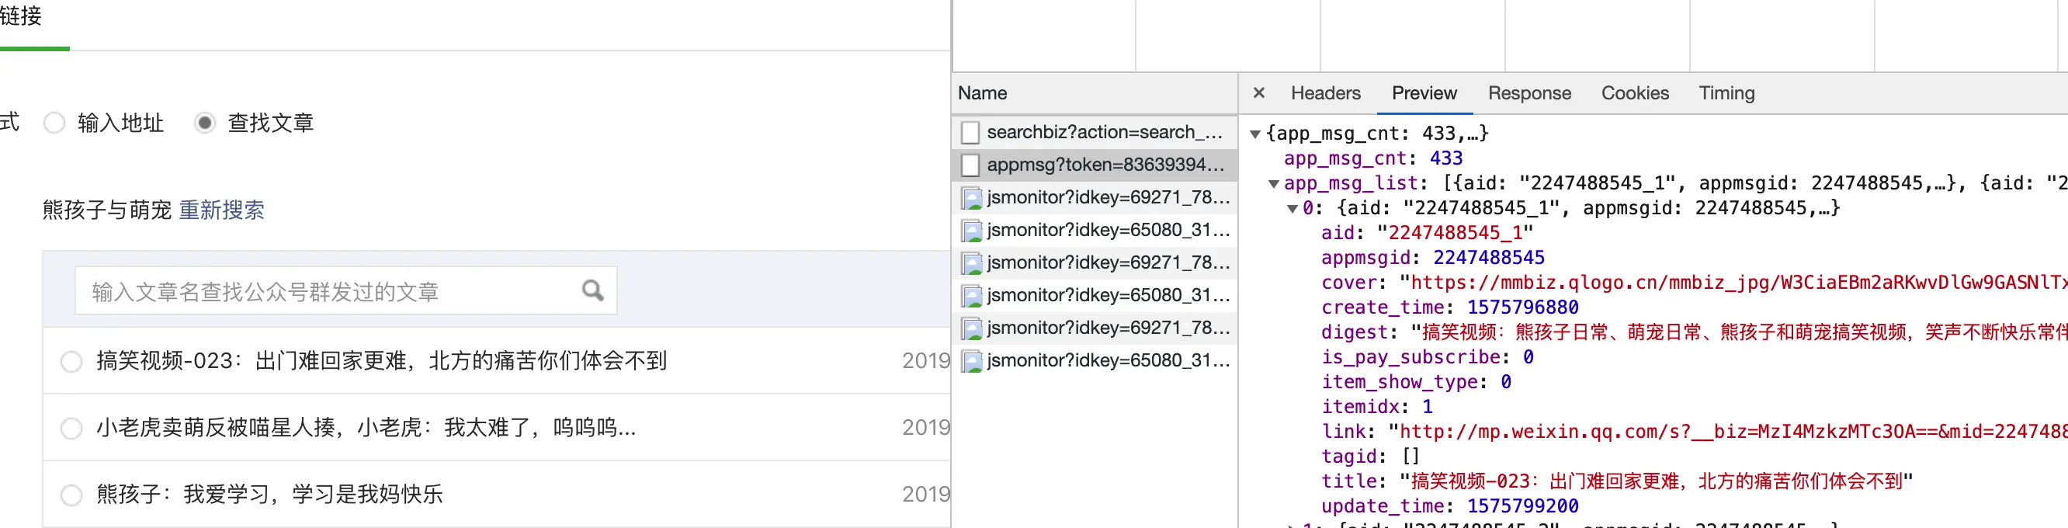Switch to the Headers tab
This screenshot has width=2068, height=528.
pyautogui.click(x=1325, y=93)
